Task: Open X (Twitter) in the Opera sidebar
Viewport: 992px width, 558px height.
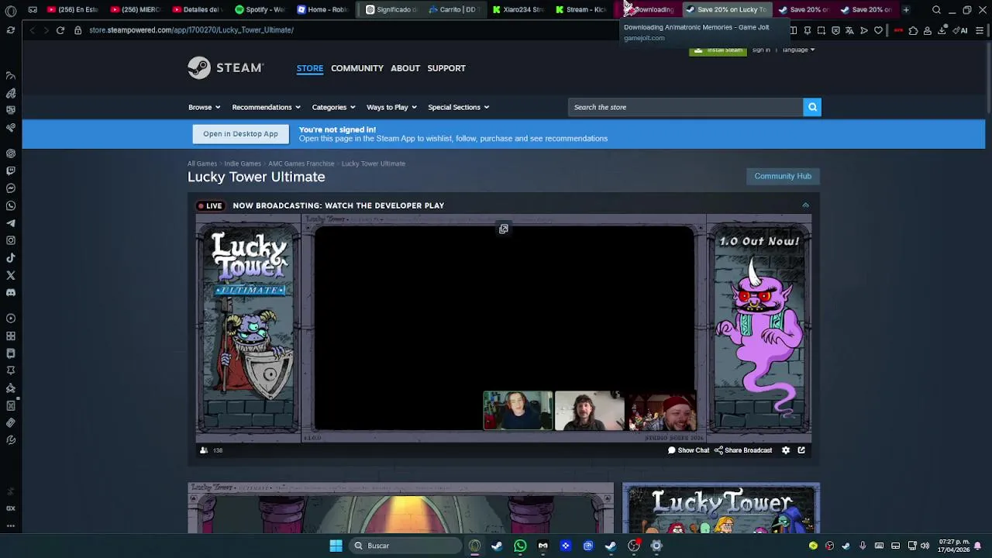Action: pos(11,275)
